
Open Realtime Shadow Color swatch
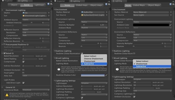[93, 75]
